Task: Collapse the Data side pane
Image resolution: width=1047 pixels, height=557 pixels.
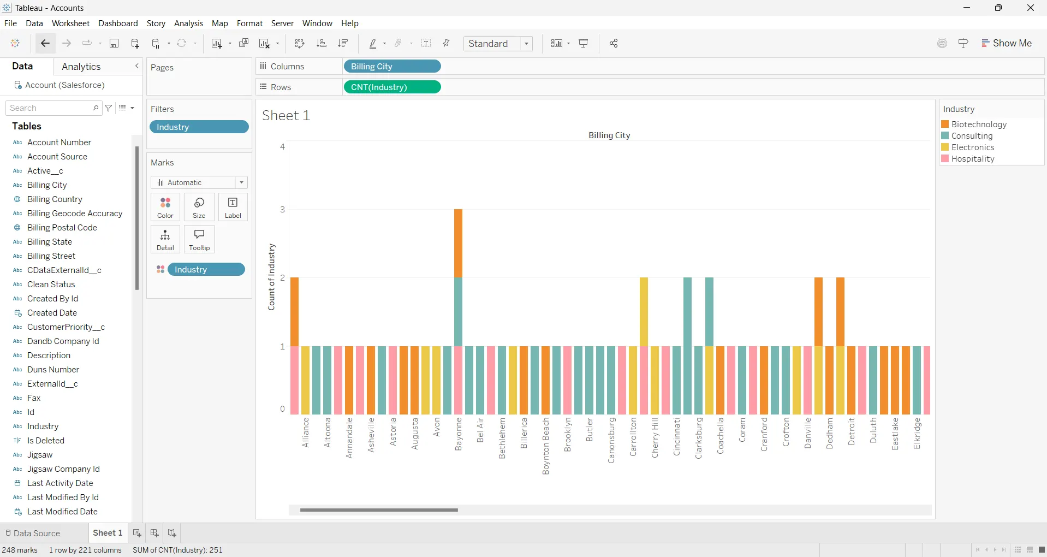Action: click(x=137, y=66)
